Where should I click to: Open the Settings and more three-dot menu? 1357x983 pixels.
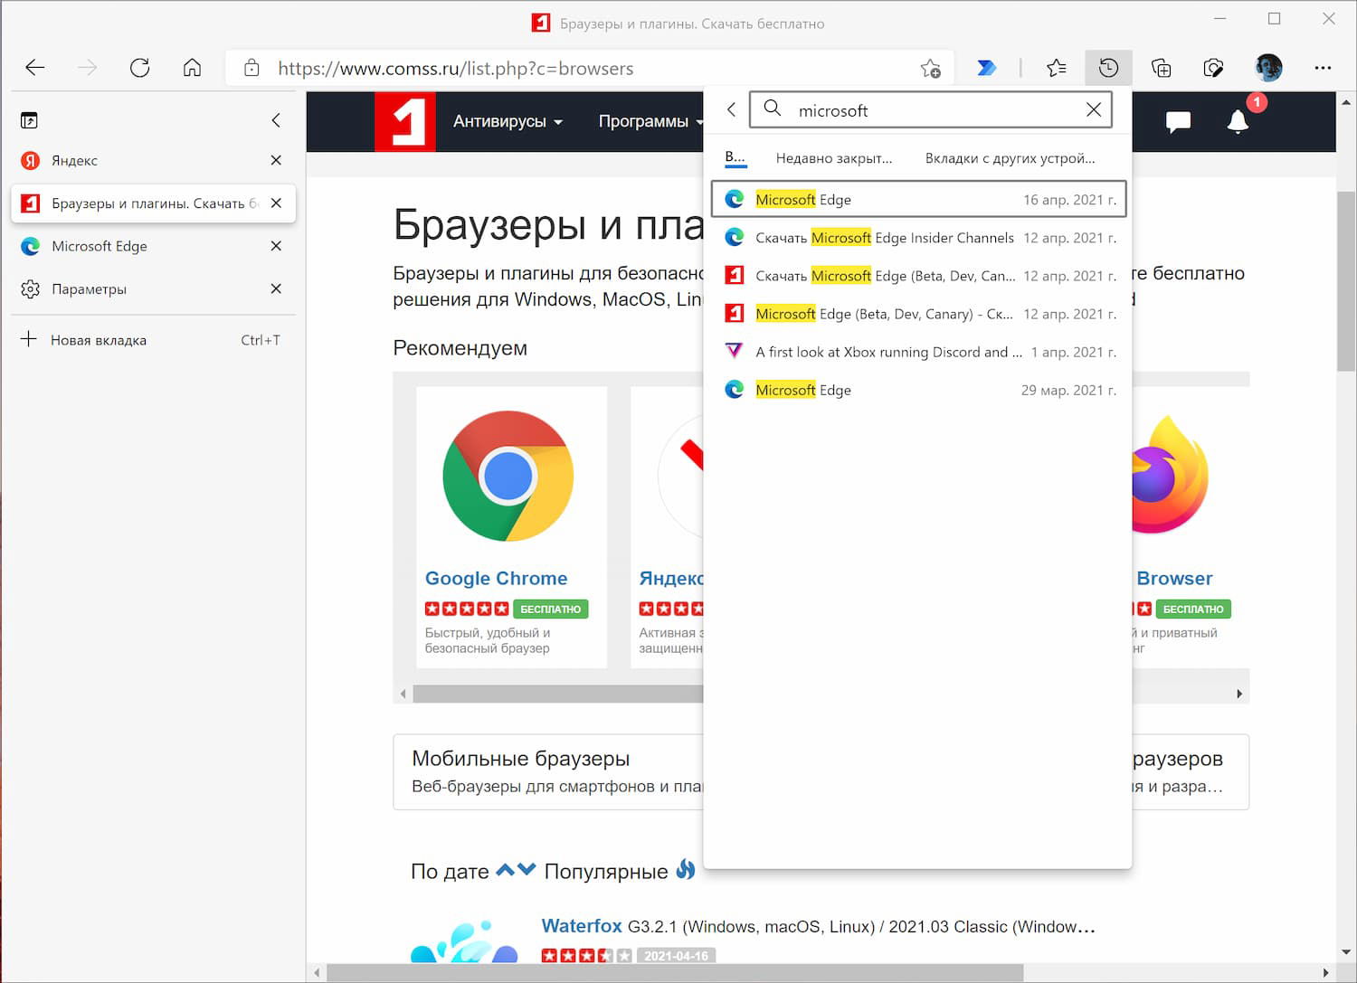click(1323, 68)
